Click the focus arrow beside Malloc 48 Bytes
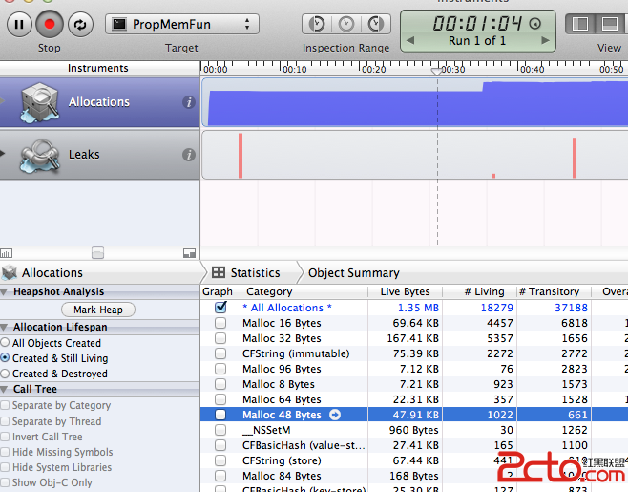 click(335, 415)
